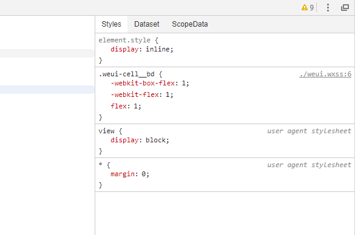
Task: Select the view selector rule
Action: 107,131
